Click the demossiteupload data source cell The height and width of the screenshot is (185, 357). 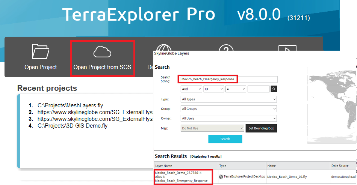pyautogui.click(x=343, y=177)
